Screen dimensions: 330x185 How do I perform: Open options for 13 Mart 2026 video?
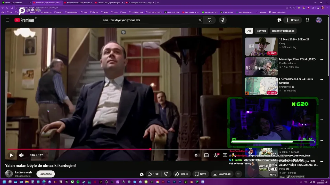click(321, 40)
